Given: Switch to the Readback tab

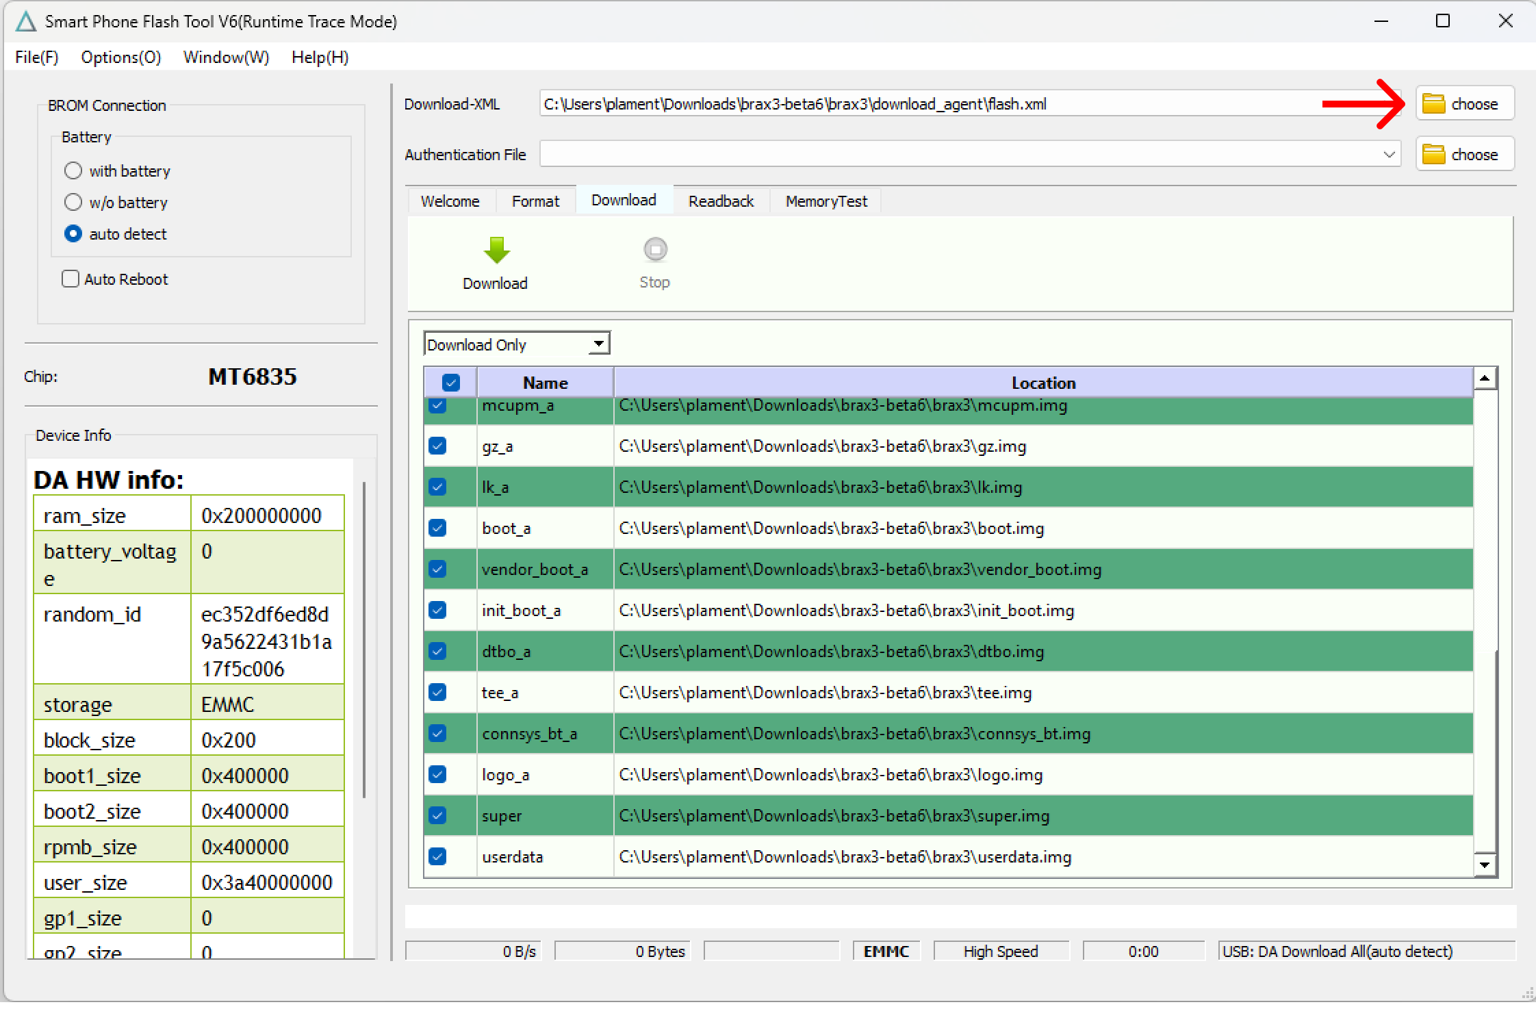Looking at the screenshot, I should [x=721, y=201].
